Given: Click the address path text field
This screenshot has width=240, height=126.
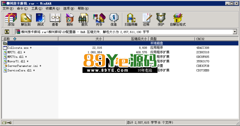Looking at the screenshot, I should pyautogui.click(x=124, y=32).
